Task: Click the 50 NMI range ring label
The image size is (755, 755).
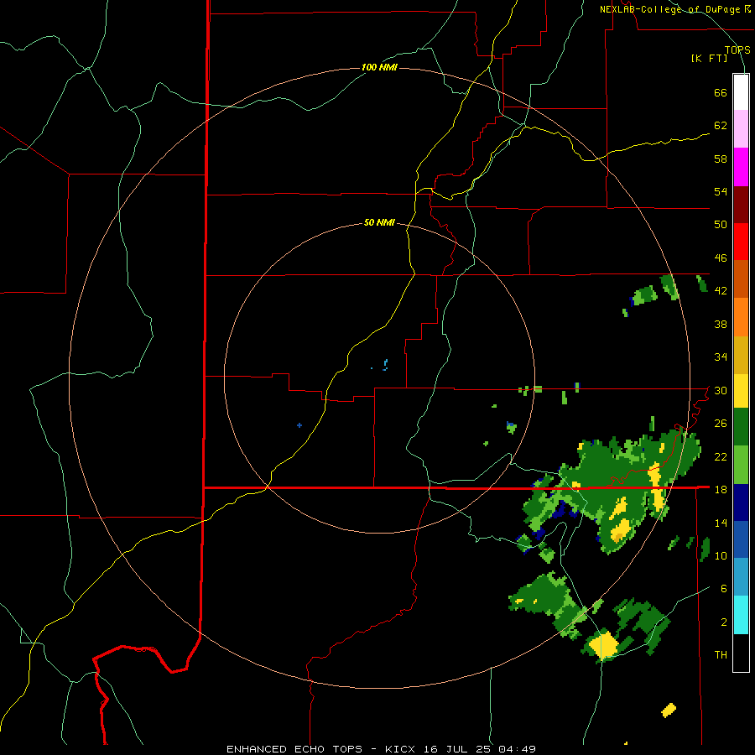Action: 379,222
